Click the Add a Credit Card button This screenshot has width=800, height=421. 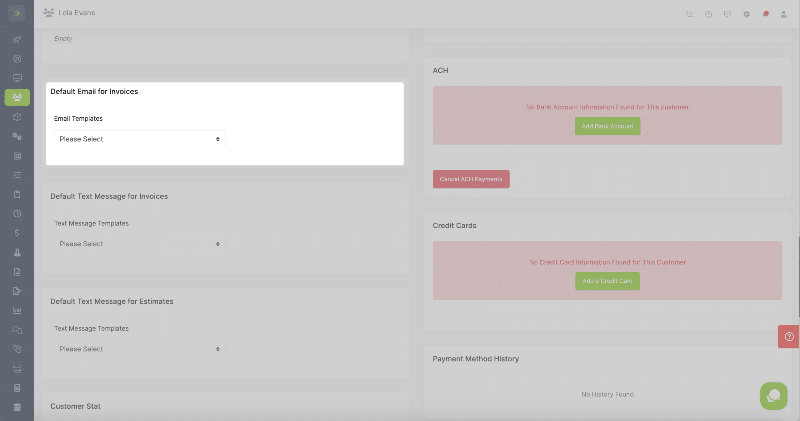[607, 281]
